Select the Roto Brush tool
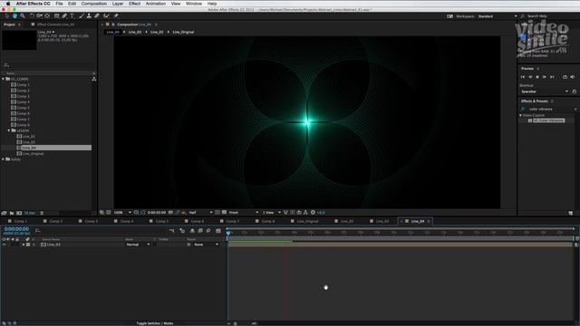This screenshot has height=326, width=580. click(x=107, y=16)
